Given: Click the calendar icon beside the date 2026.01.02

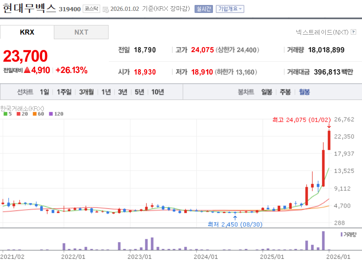Looking at the screenshot, I should pos(106,10).
